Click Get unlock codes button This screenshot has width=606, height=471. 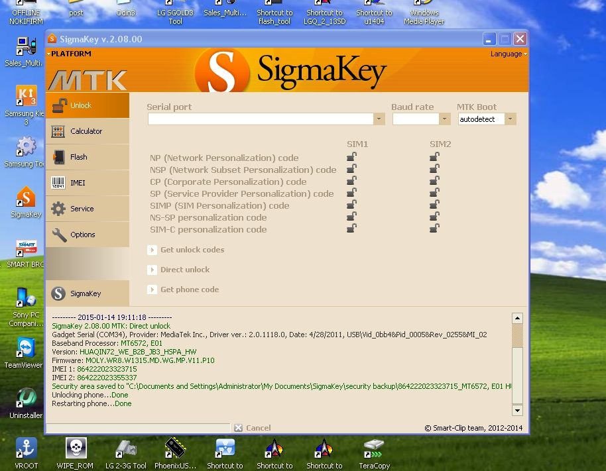192,250
